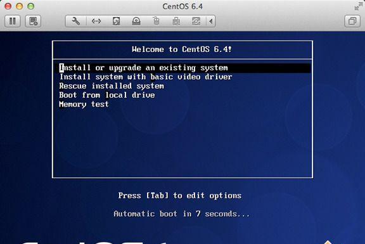This screenshot has height=244, width=365.
Task: Close the CentOS 6.4 window
Action: tap(8, 6)
